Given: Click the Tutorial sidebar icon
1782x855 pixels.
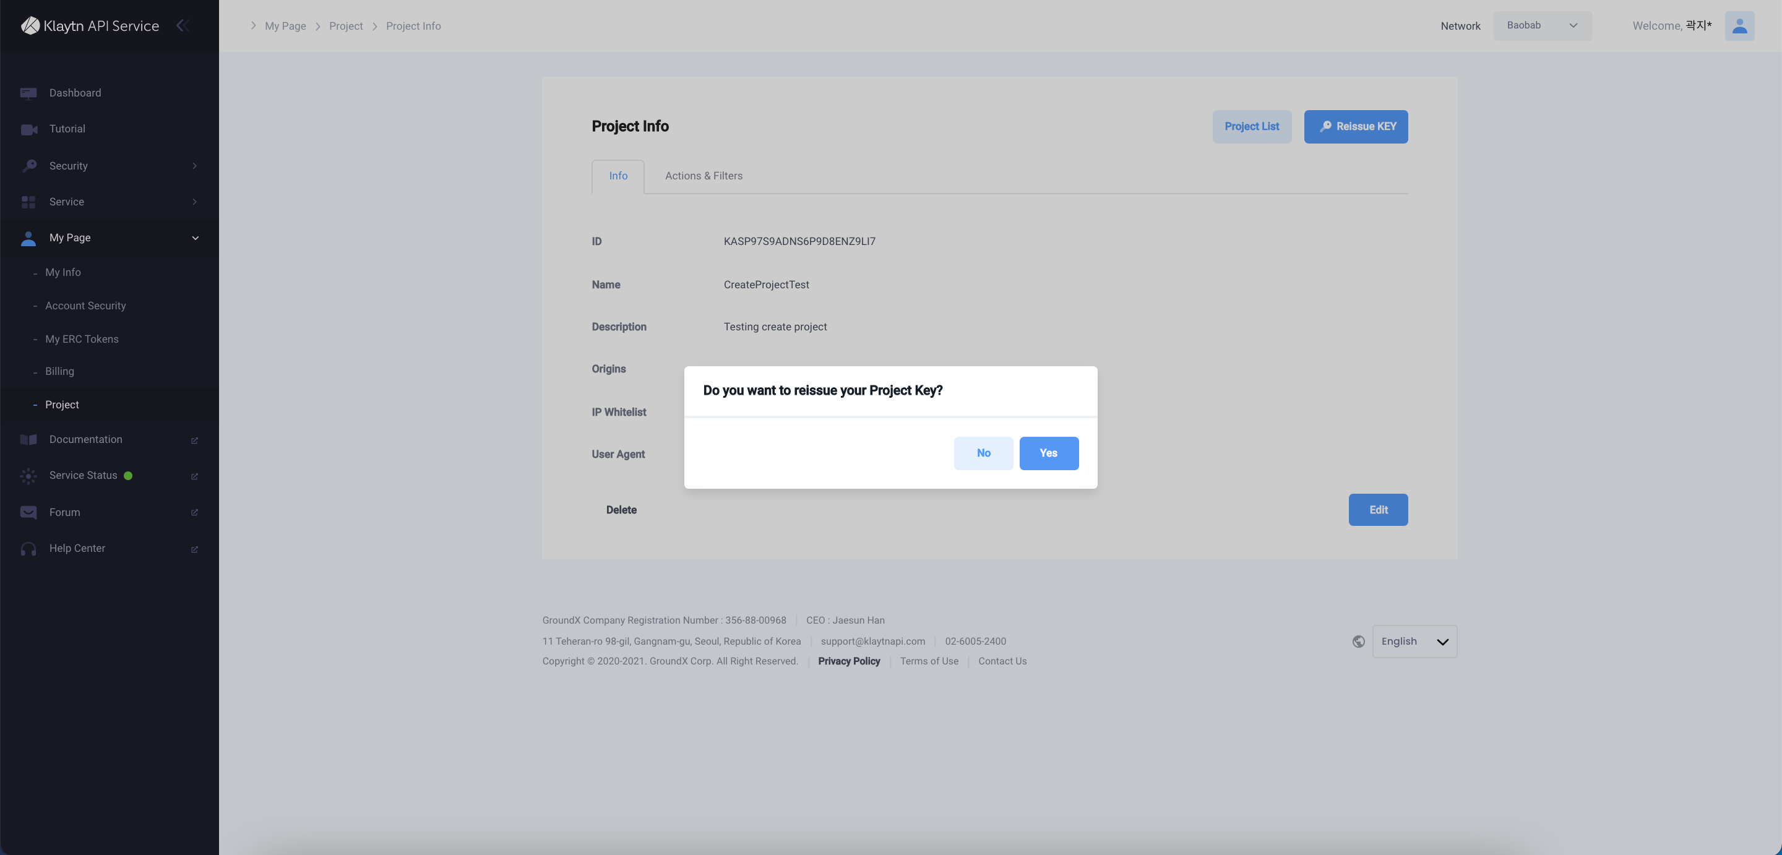Looking at the screenshot, I should pyautogui.click(x=28, y=129).
